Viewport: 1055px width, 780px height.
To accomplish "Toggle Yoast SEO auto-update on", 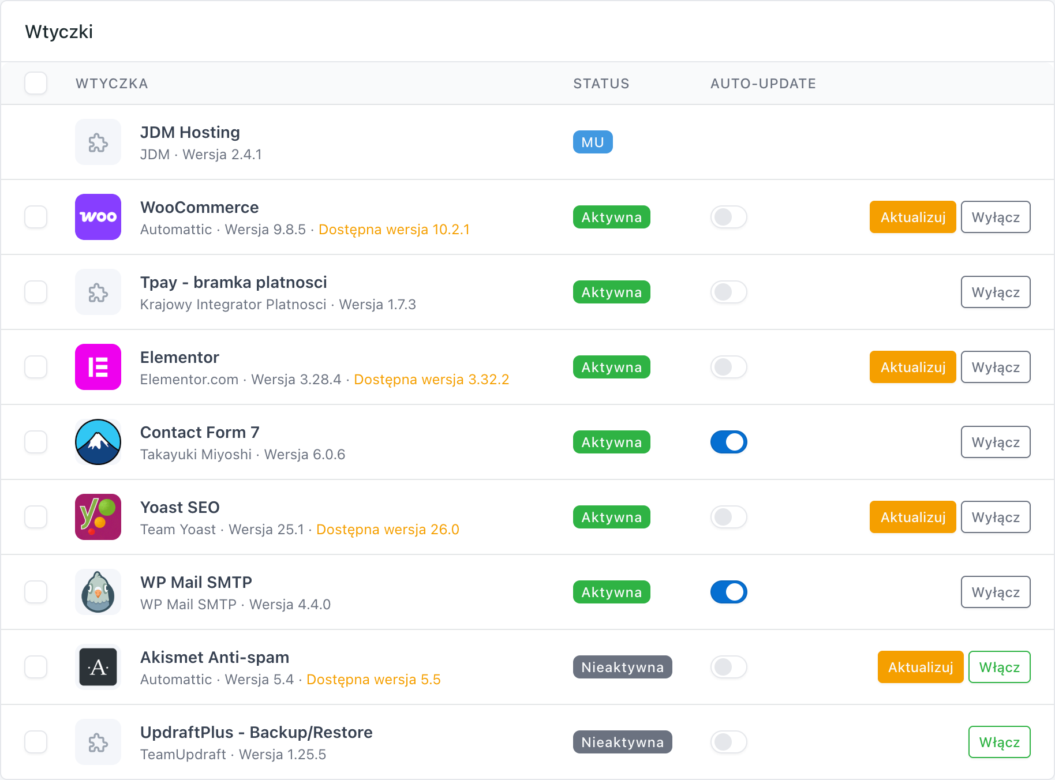I will [729, 517].
